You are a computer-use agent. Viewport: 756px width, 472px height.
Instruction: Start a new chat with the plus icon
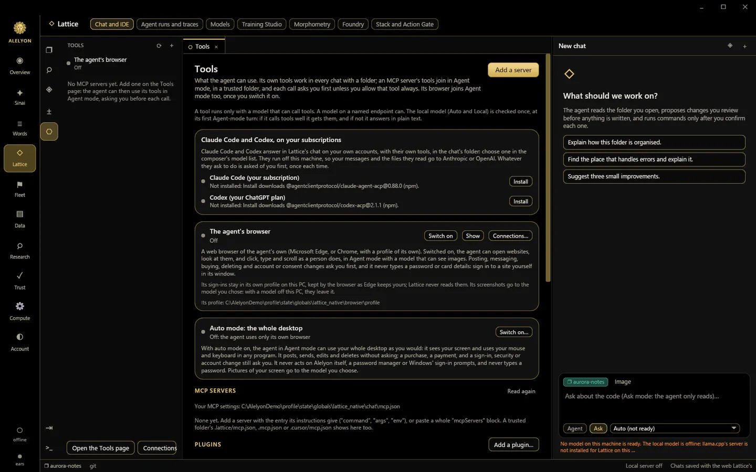pyautogui.click(x=744, y=46)
